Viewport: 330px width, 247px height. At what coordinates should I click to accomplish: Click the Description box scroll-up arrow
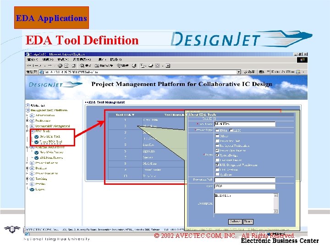click(276, 196)
